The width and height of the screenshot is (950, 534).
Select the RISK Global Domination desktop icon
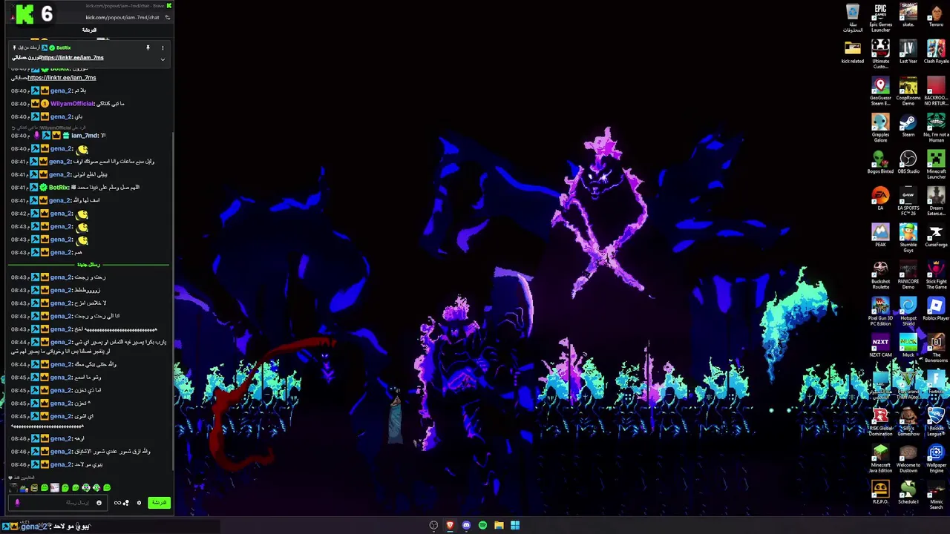[880, 423]
